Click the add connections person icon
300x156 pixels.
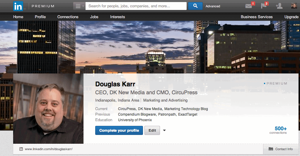point(279,6)
